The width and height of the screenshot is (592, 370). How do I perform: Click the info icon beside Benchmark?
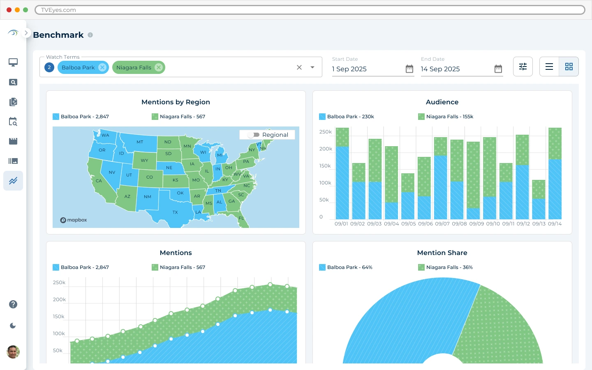coord(90,35)
